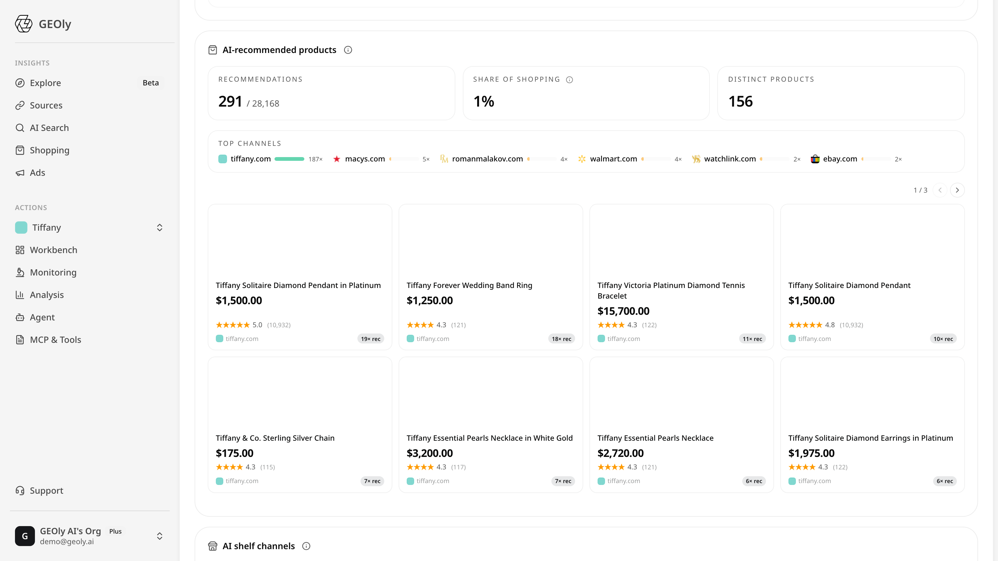Expand the GEOly AI's Org account switcher
This screenshot has width=998, height=561.
click(x=159, y=536)
